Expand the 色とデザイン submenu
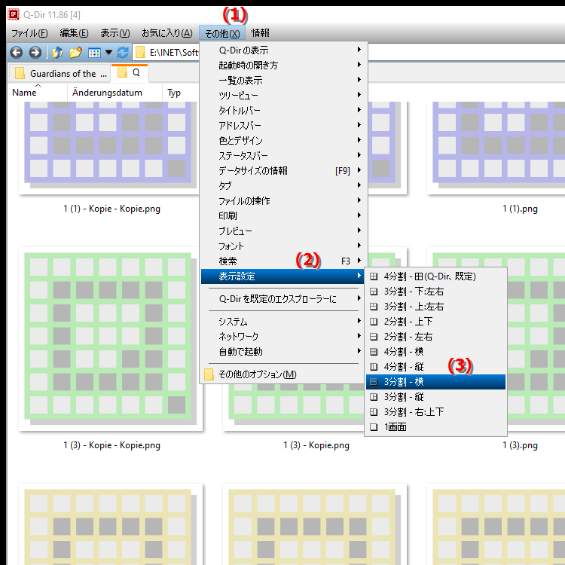The image size is (565, 565). click(283, 141)
